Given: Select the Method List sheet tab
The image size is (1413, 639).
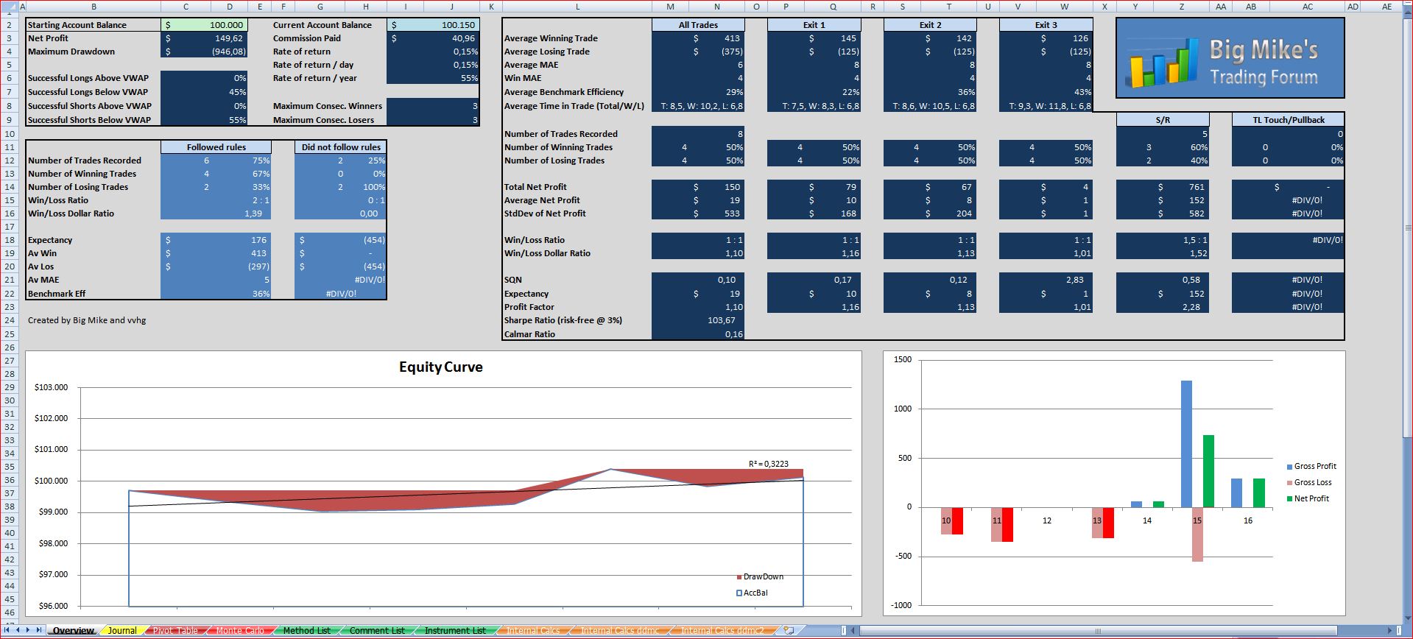Looking at the screenshot, I should pos(306,631).
